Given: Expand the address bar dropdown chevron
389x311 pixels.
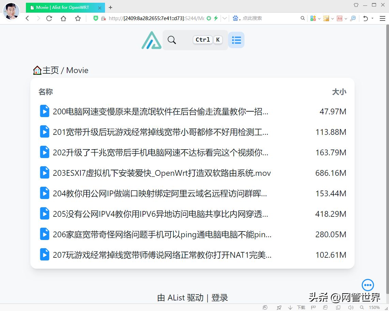Looking at the screenshot, I should coord(225,18).
